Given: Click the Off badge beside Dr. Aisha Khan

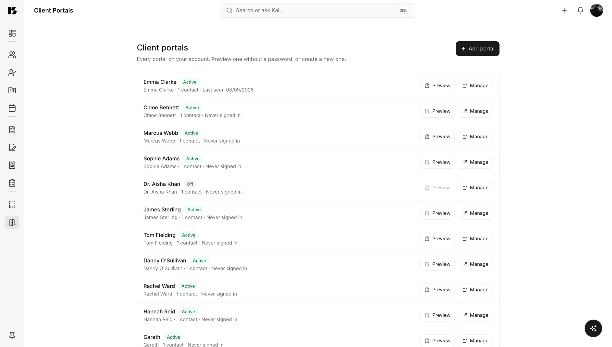Looking at the screenshot, I should pyautogui.click(x=190, y=184).
